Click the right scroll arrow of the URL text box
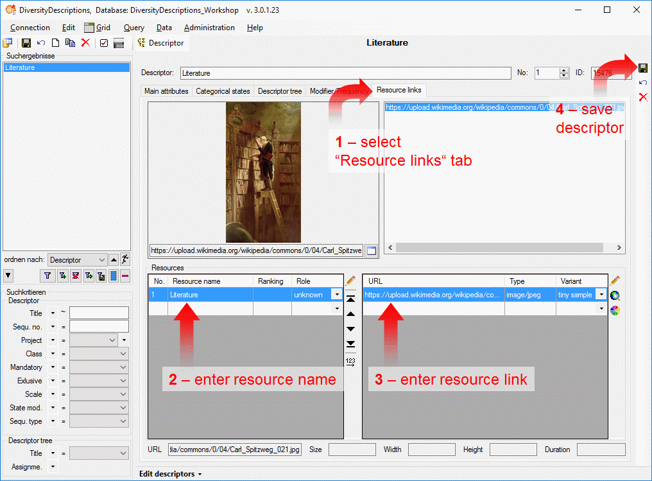The height and width of the screenshot is (481, 652). click(619, 248)
